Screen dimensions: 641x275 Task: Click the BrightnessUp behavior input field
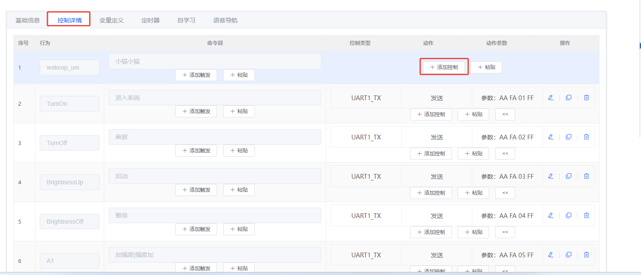pos(69,182)
